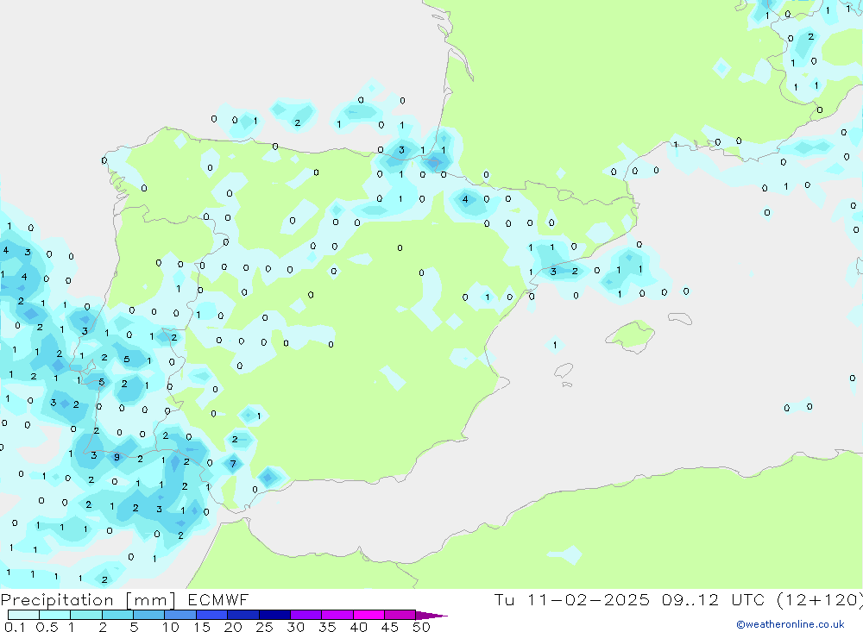Click the 0.1–0.5 mm lightest cyan legend swatch
The height and width of the screenshot is (632, 863).
click(x=23, y=615)
